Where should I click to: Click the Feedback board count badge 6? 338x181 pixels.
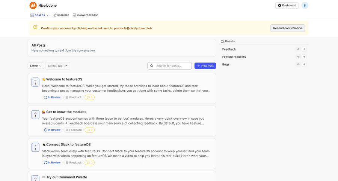click(298, 49)
